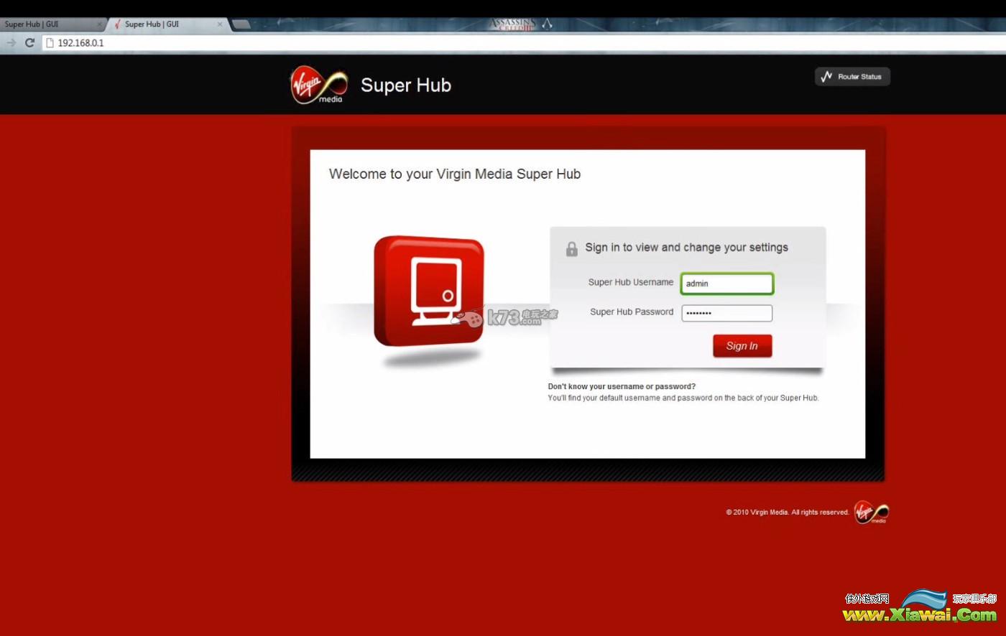Click the red Super Hub computer icon
The height and width of the screenshot is (636, 1006).
click(x=429, y=291)
